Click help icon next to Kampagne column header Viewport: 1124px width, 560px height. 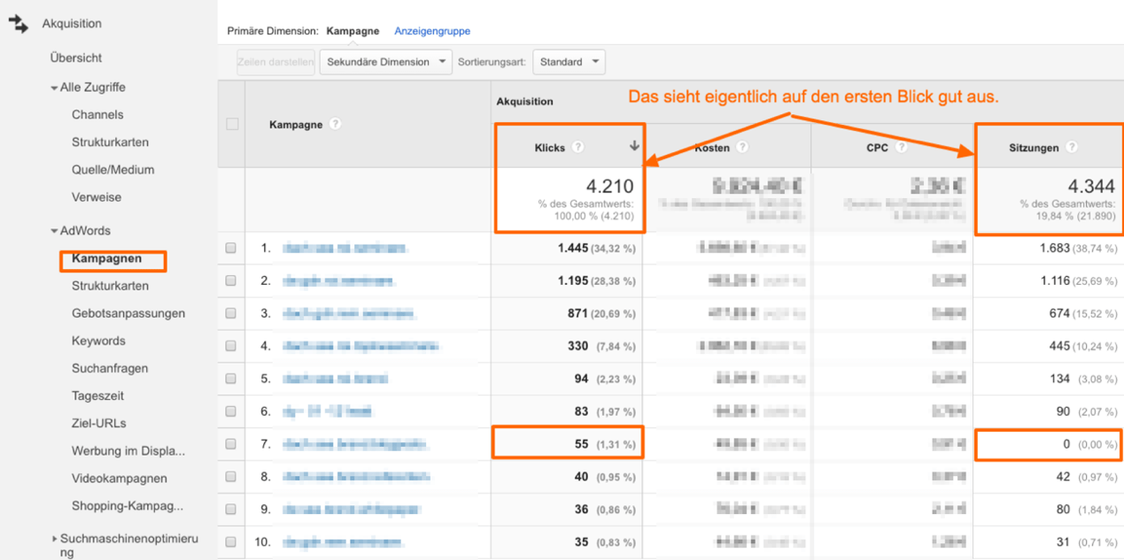[335, 124]
